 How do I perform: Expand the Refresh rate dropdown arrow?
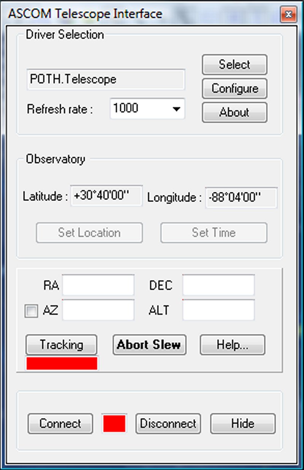176,109
